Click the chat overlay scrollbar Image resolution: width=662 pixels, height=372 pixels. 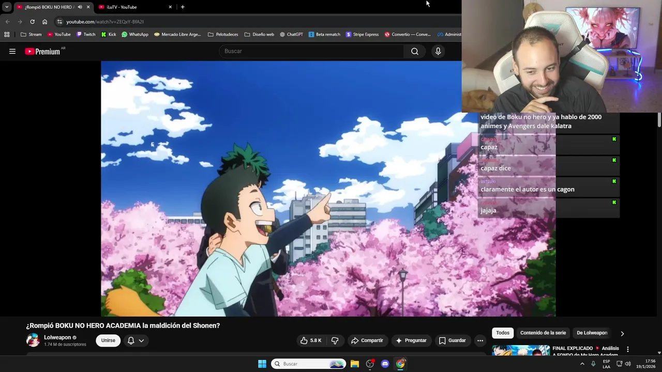pyautogui.click(x=659, y=119)
